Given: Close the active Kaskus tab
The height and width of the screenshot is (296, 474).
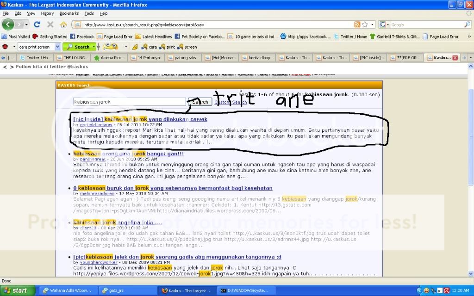Looking at the screenshot, I should coord(455,58).
